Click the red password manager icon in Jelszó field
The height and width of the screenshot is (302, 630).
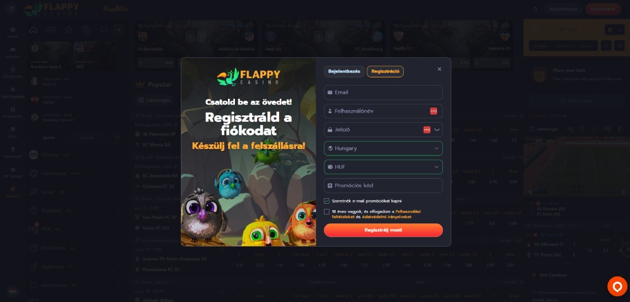click(x=427, y=130)
